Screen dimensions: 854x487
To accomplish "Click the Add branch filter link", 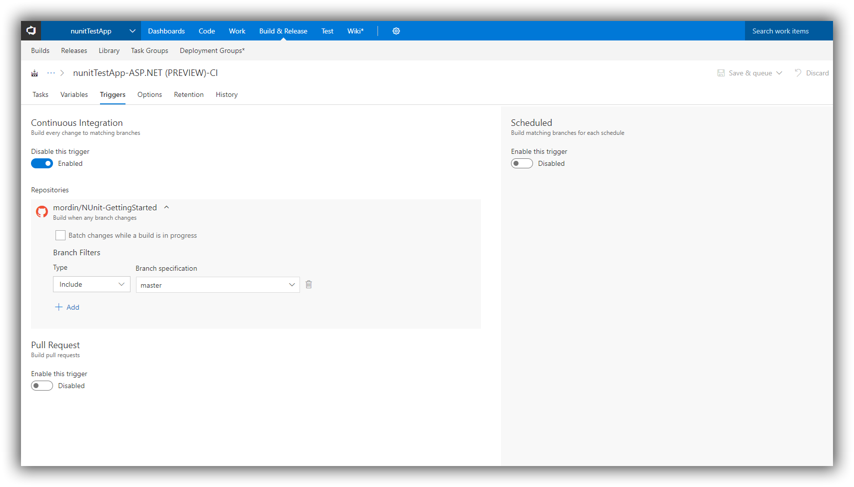I will 67,307.
